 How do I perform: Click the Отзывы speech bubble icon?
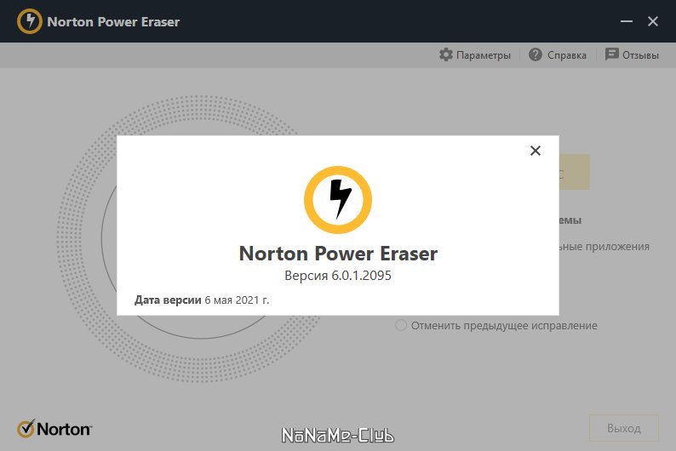611,54
